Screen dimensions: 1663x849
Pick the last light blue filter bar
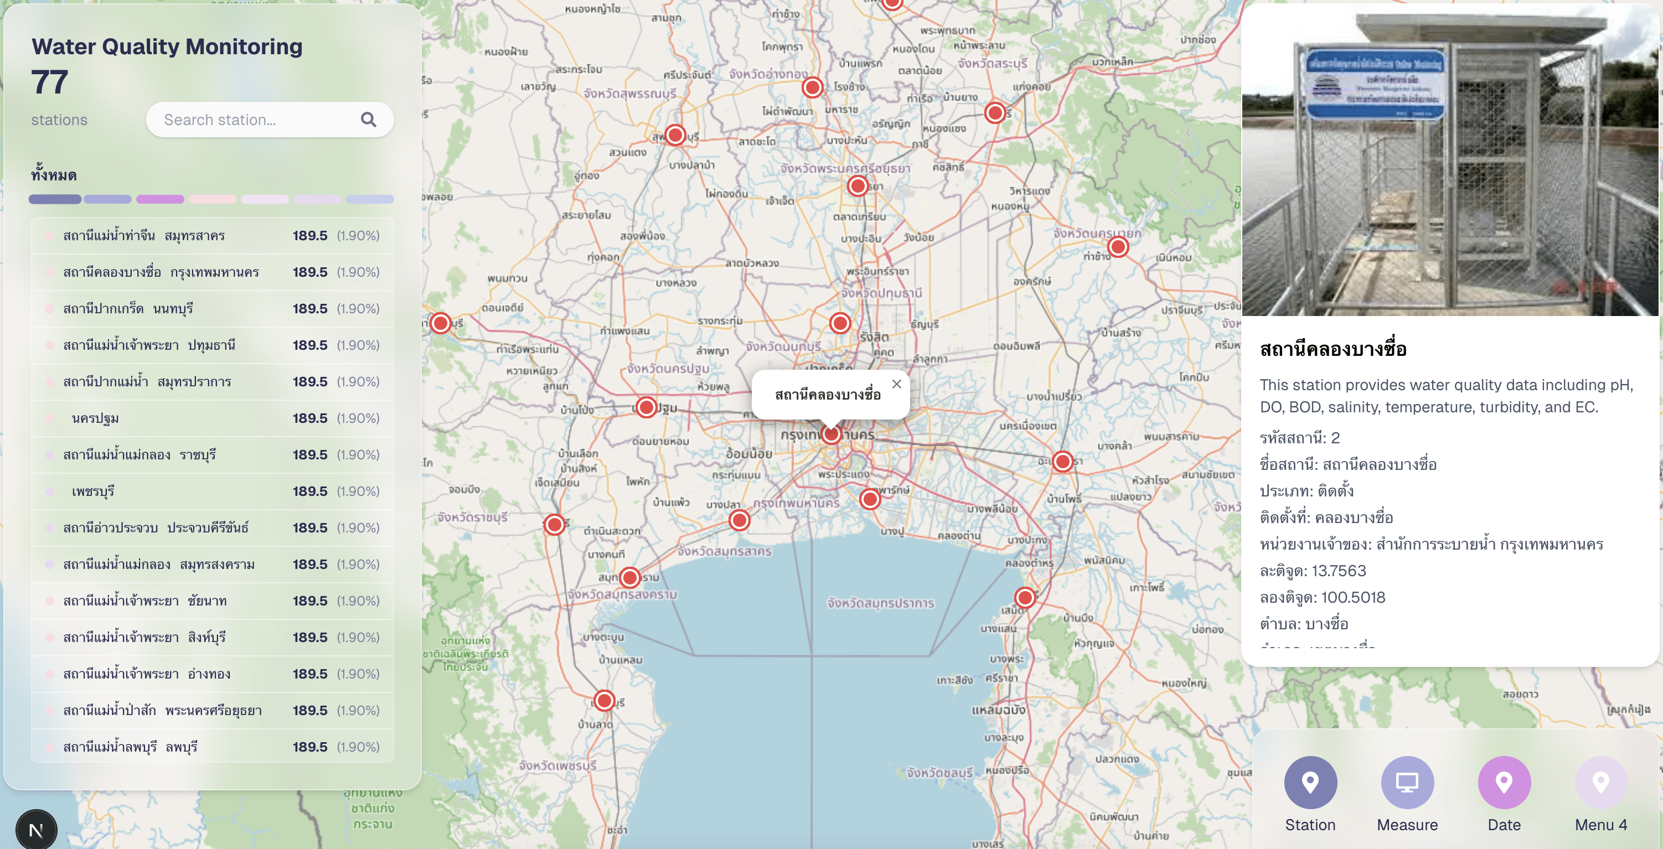point(370,199)
